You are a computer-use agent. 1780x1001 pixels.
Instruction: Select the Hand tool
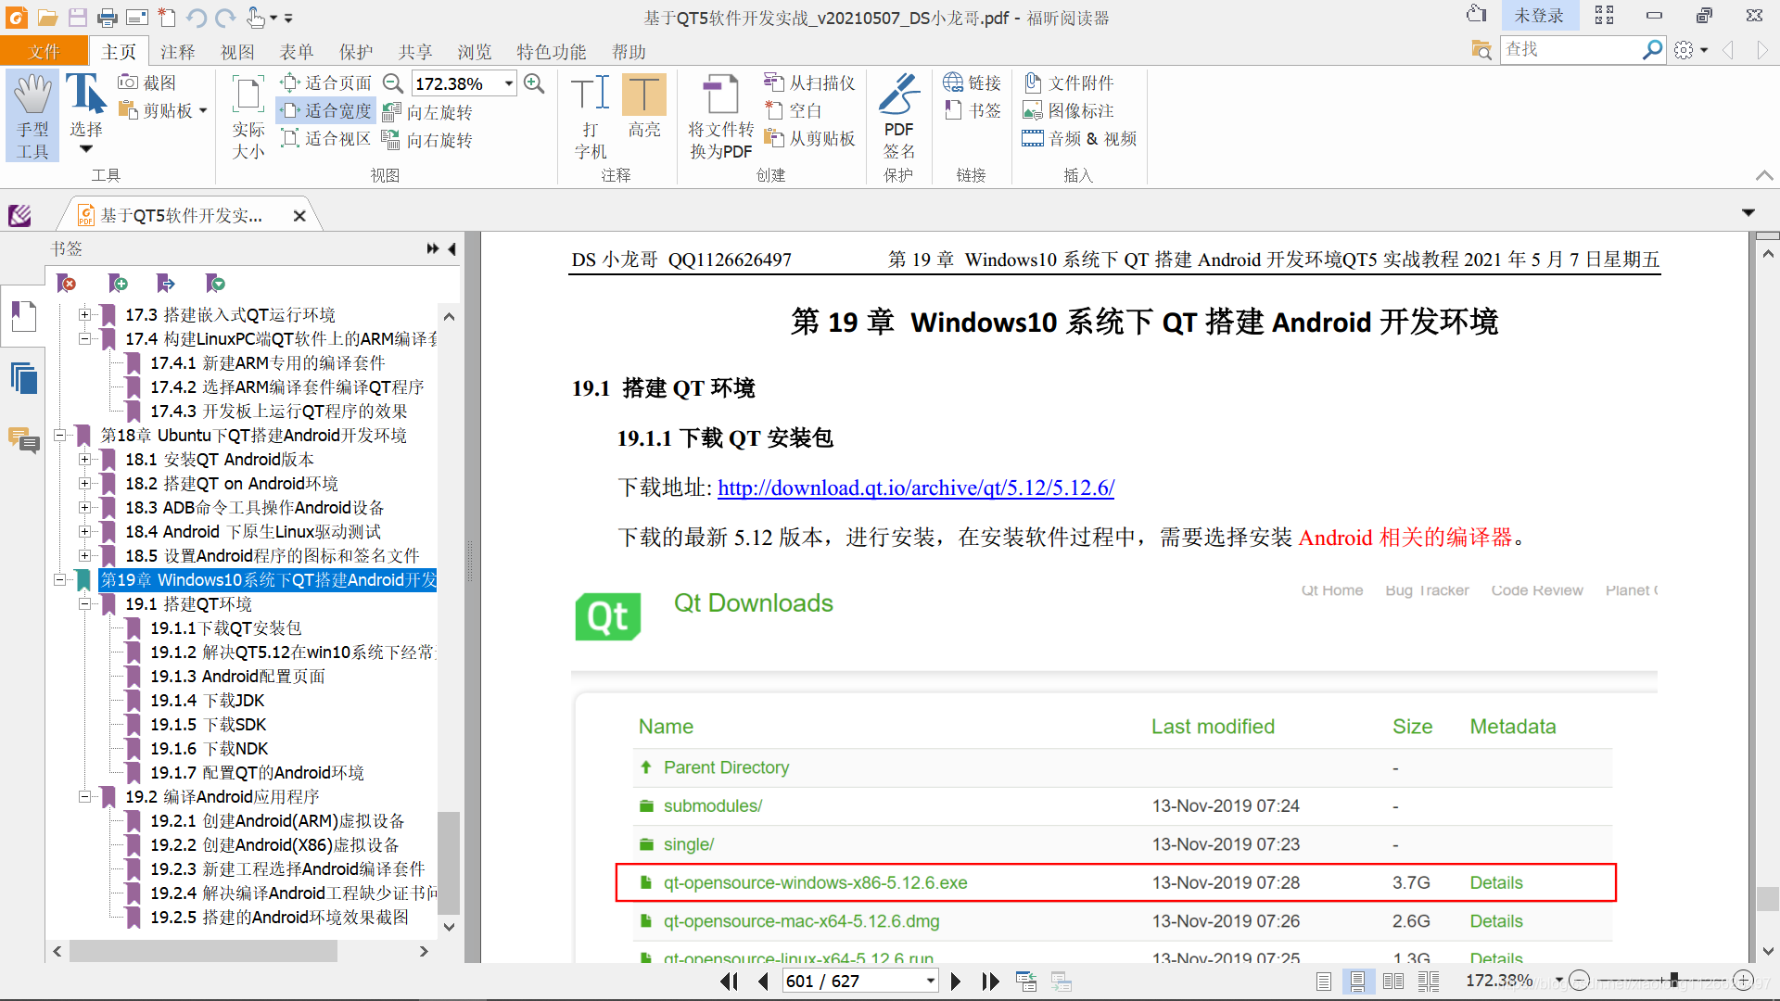click(32, 115)
